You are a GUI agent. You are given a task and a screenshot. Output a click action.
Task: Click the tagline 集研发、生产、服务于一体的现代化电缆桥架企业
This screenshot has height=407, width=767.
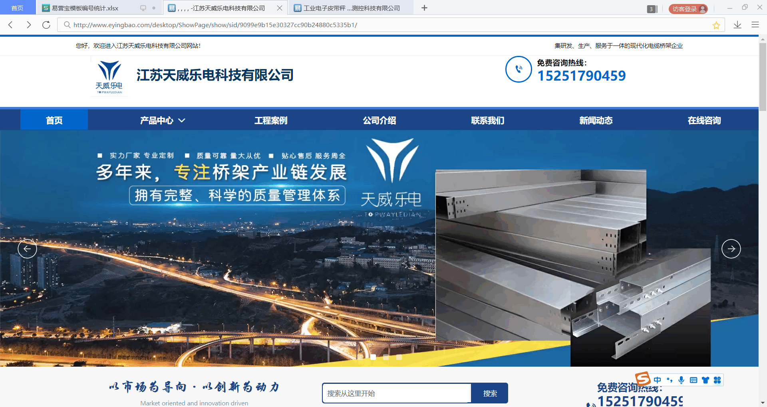[618, 46]
